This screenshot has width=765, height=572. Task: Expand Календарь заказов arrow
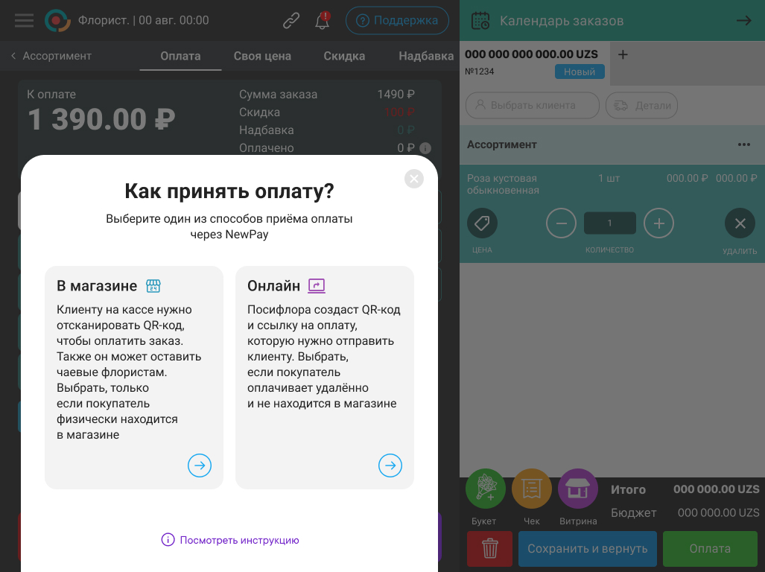744,20
